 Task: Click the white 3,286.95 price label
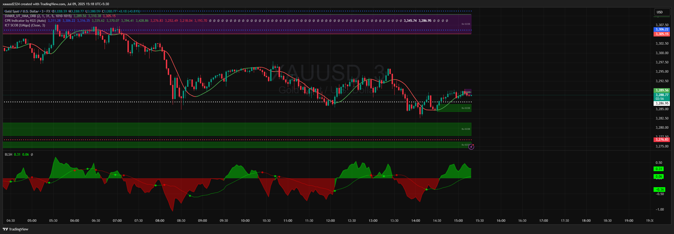point(662,103)
